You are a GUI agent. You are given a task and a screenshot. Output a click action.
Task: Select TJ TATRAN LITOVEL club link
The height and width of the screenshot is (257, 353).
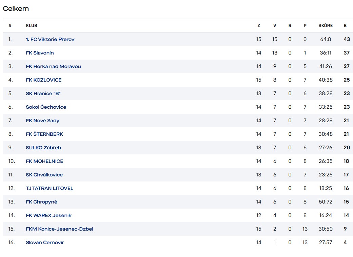[50, 188]
